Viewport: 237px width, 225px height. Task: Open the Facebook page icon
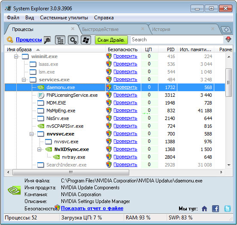point(216,209)
